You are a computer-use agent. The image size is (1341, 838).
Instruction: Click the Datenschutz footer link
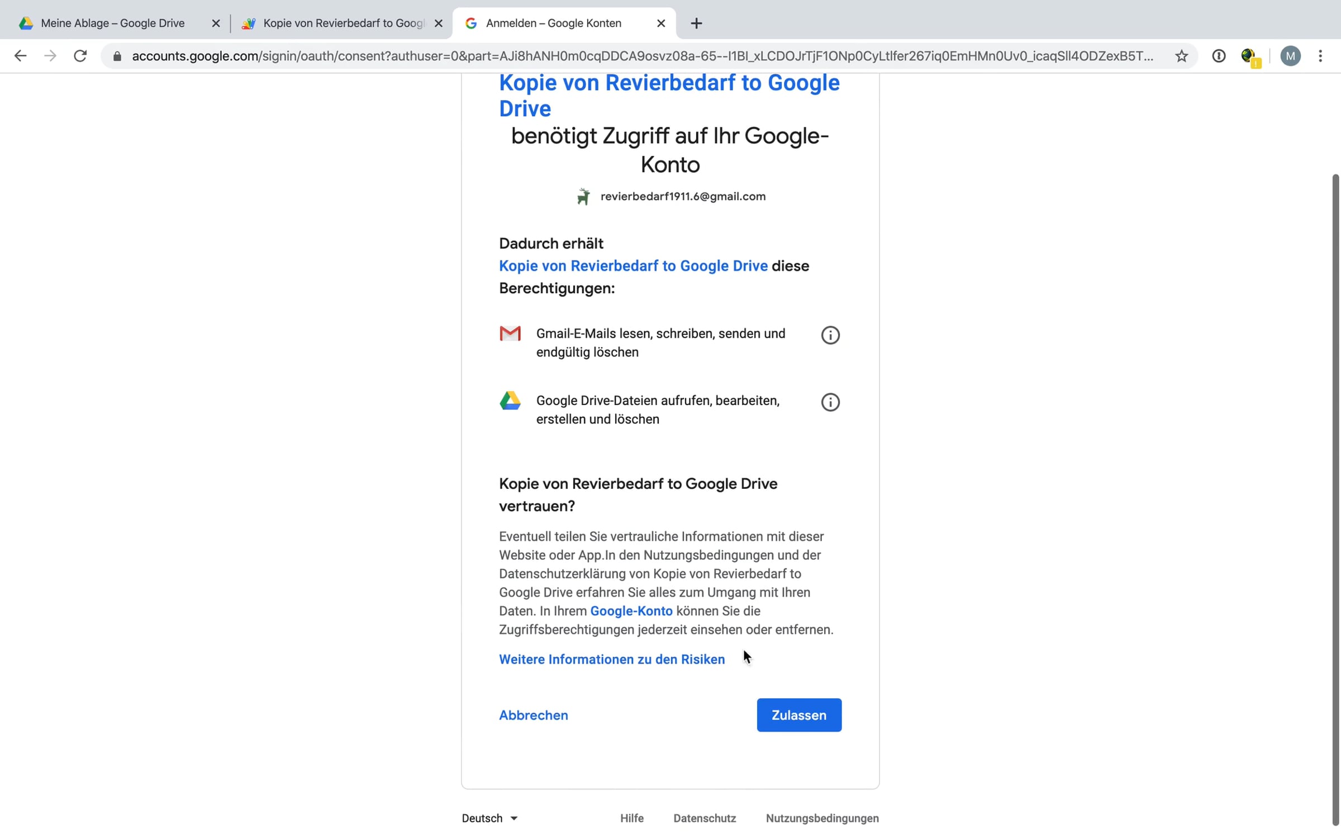(x=705, y=818)
